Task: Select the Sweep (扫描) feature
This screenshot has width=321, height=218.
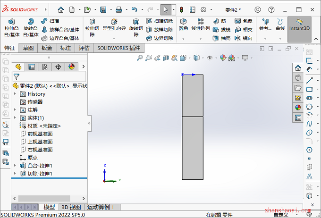Action: click(50, 21)
